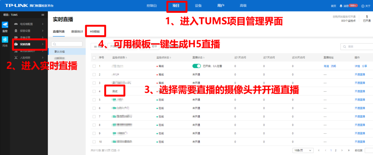373x155 pixels.
Task: Select the 默认分组 group
Action: click(67, 51)
